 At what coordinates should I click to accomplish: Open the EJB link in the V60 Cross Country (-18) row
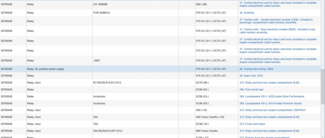click(x=269, y=117)
